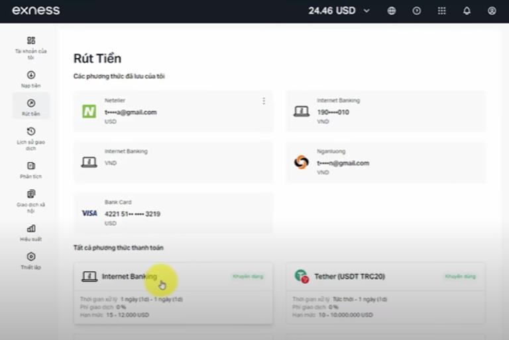Screen dimensions: 509x340
Task: Open notifications bell
Action: tap(467, 11)
